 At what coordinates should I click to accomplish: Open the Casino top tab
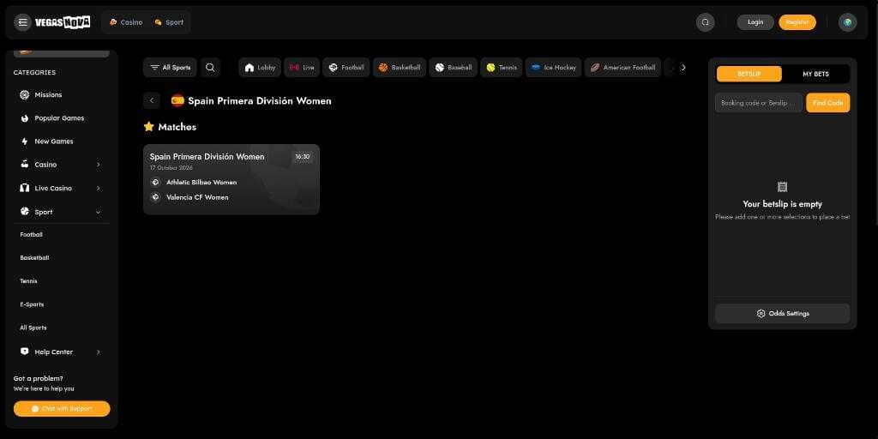[126, 22]
